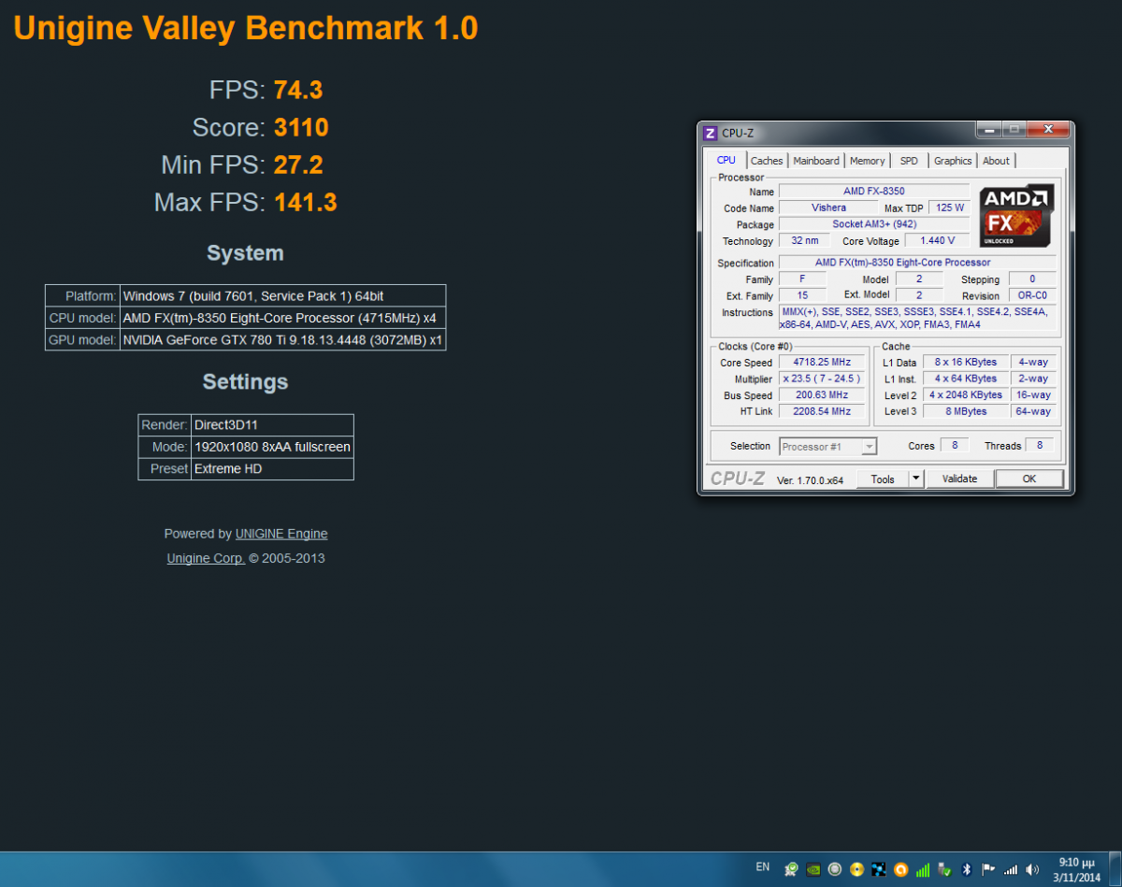Click the Cores count value
Screen dimensions: 1122x887
tap(954, 445)
